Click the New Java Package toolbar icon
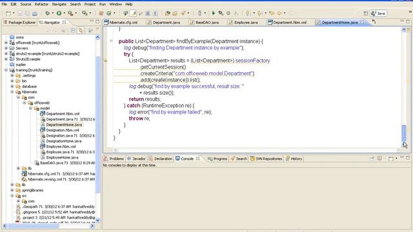The width and height of the screenshot is (413, 232). tap(101, 13)
